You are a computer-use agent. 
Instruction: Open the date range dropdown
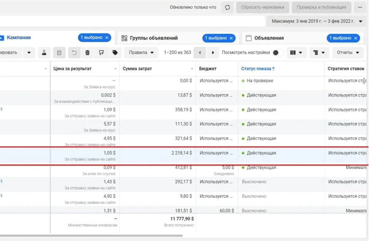[x=316, y=21]
